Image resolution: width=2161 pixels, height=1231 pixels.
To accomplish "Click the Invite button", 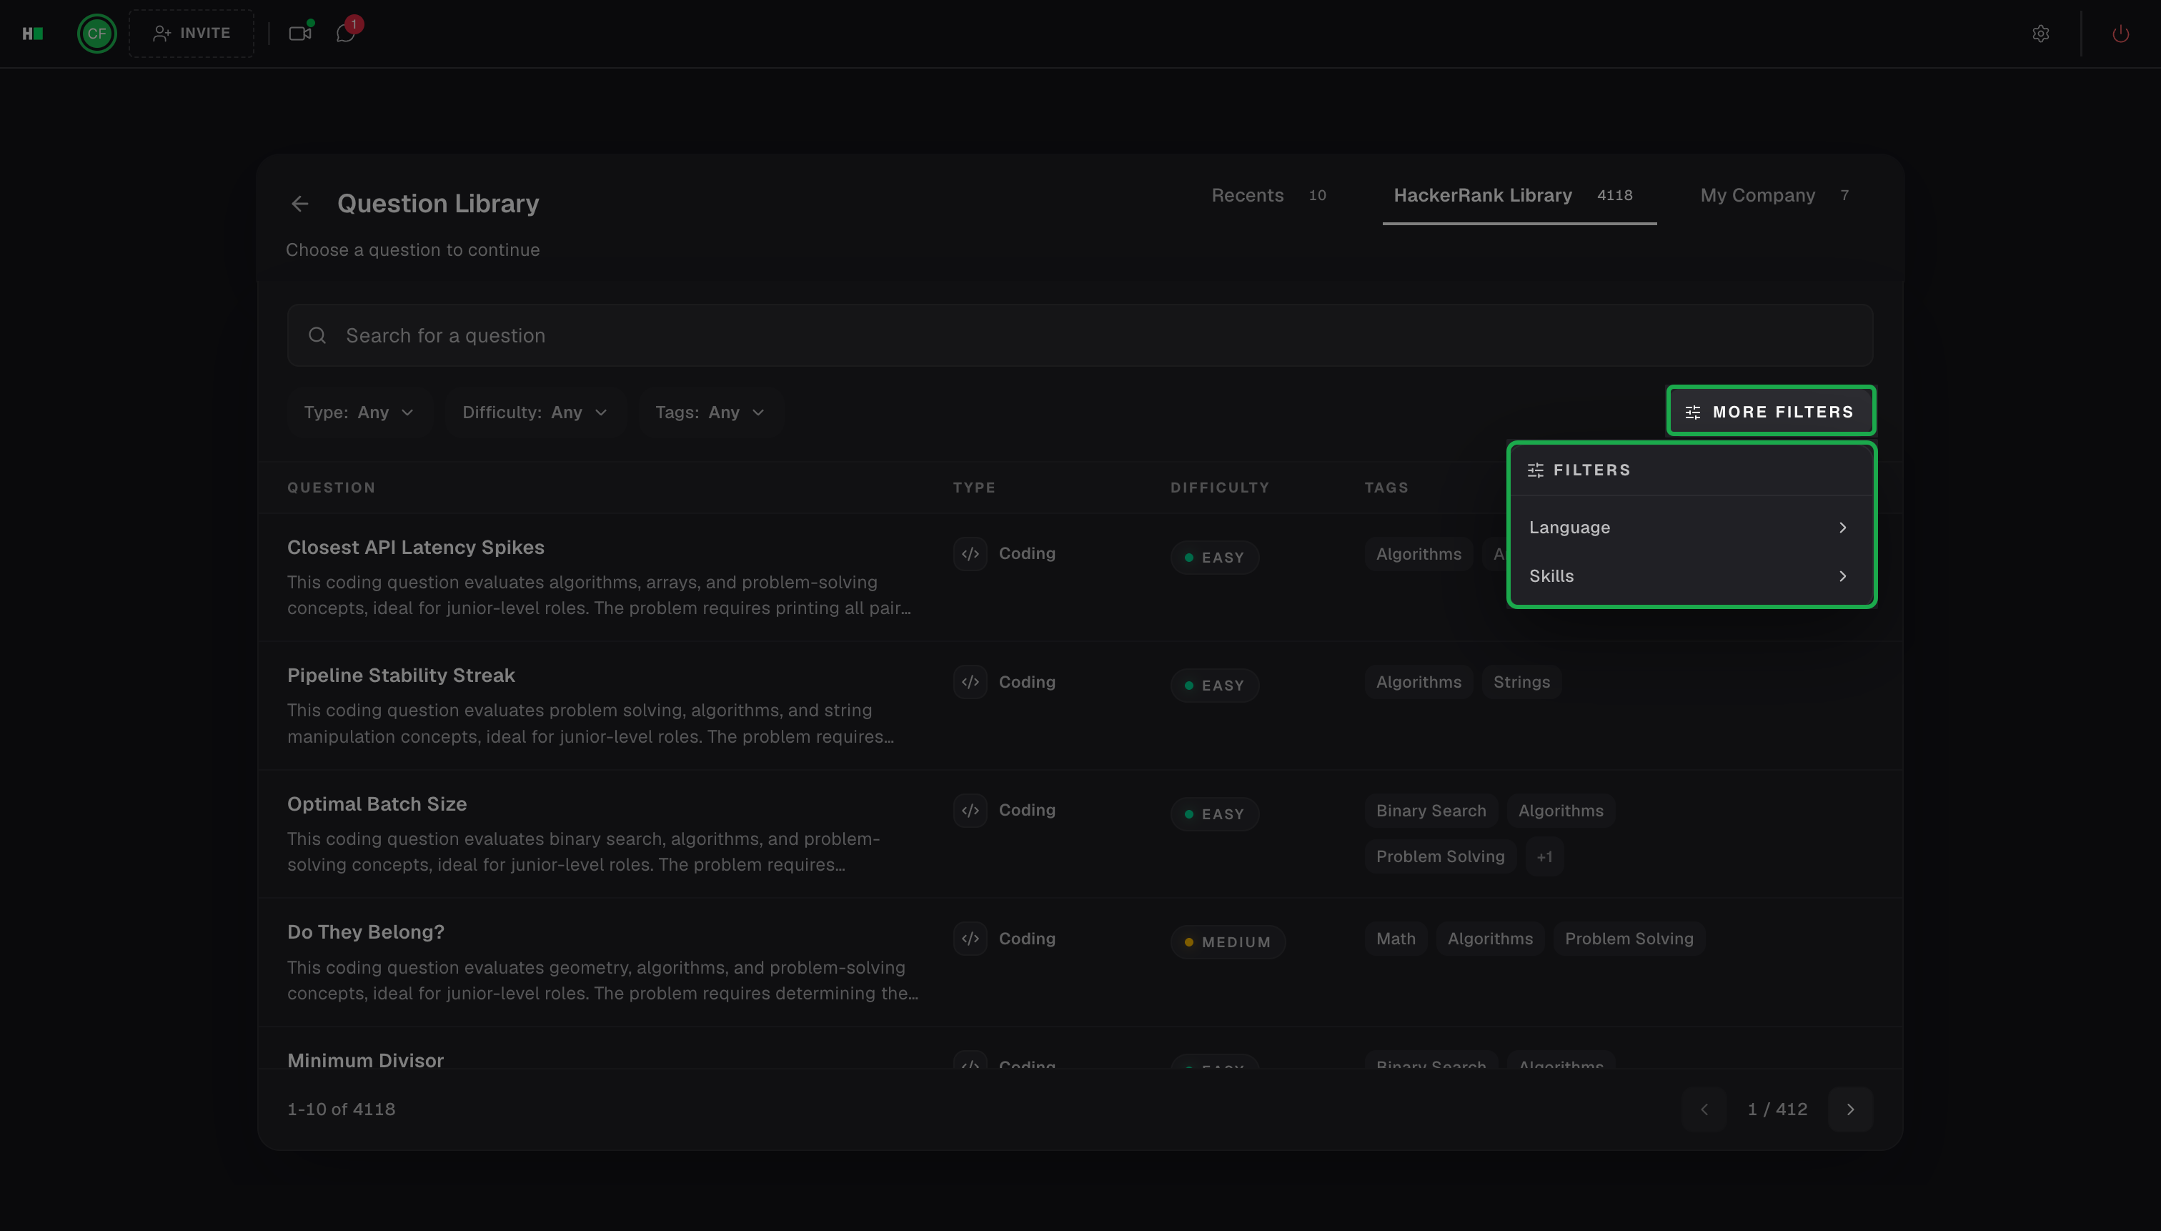I will (x=191, y=34).
